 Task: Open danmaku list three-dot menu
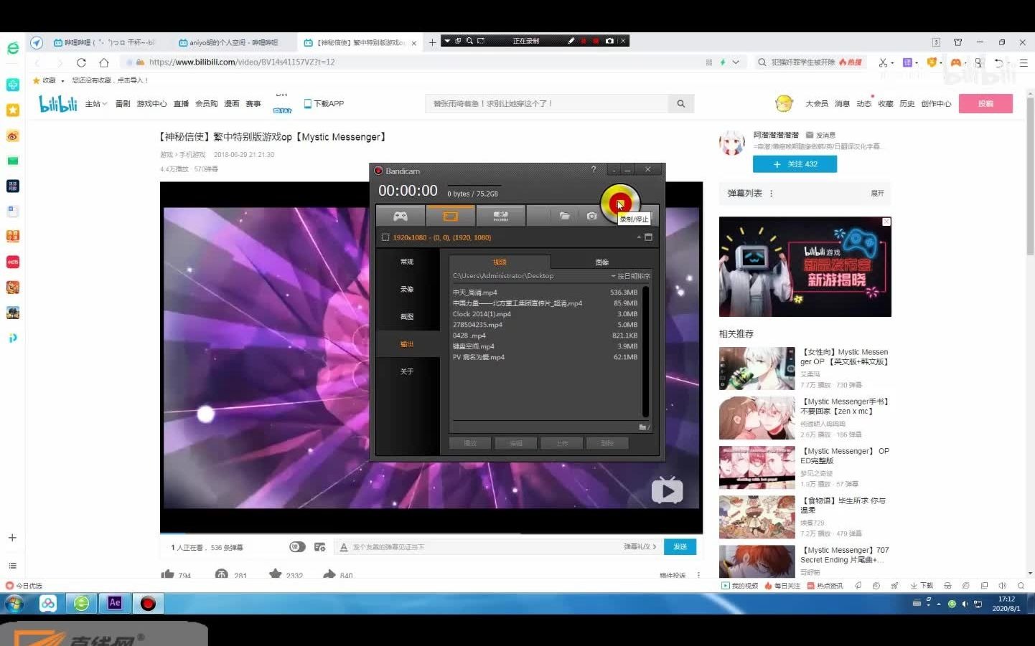[x=772, y=194]
